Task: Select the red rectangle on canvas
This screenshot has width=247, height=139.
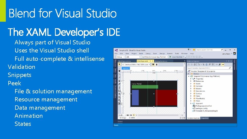Action: 166,97
